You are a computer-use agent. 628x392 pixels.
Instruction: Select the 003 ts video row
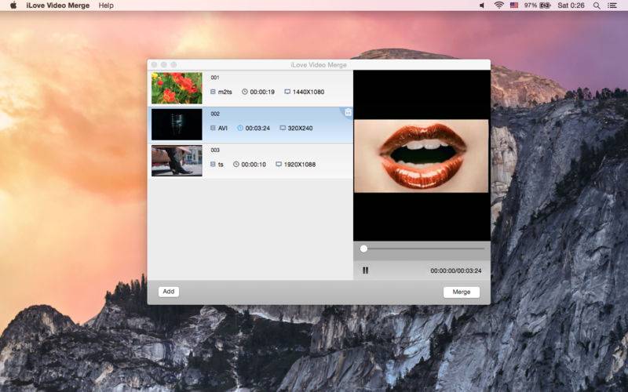(250, 161)
